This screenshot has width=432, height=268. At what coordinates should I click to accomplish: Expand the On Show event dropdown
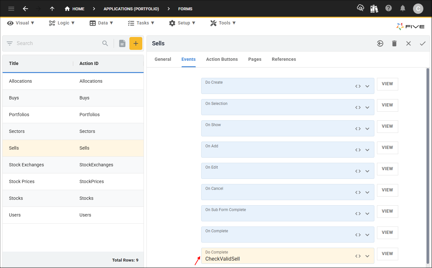pyautogui.click(x=367, y=129)
